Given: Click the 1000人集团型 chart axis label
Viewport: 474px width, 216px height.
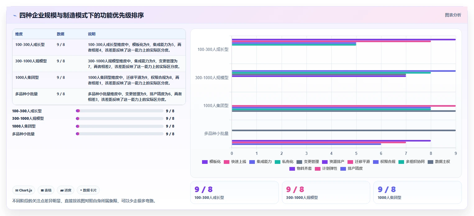Looking at the screenshot, I should 216,106.
